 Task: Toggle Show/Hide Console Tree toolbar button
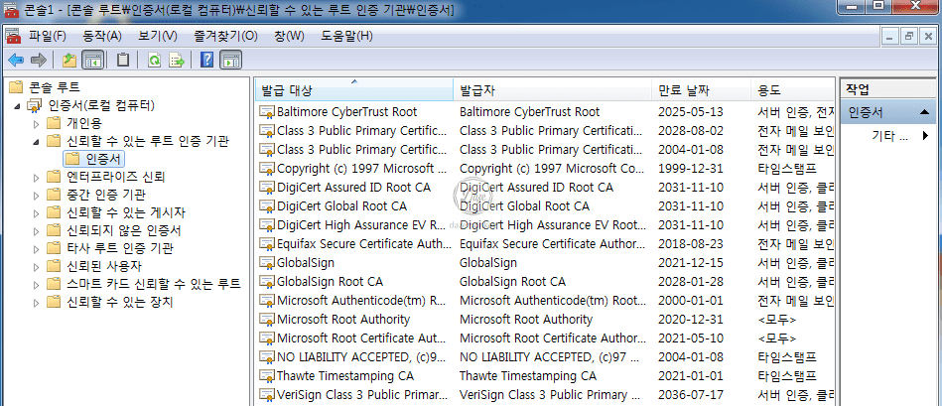(92, 61)
